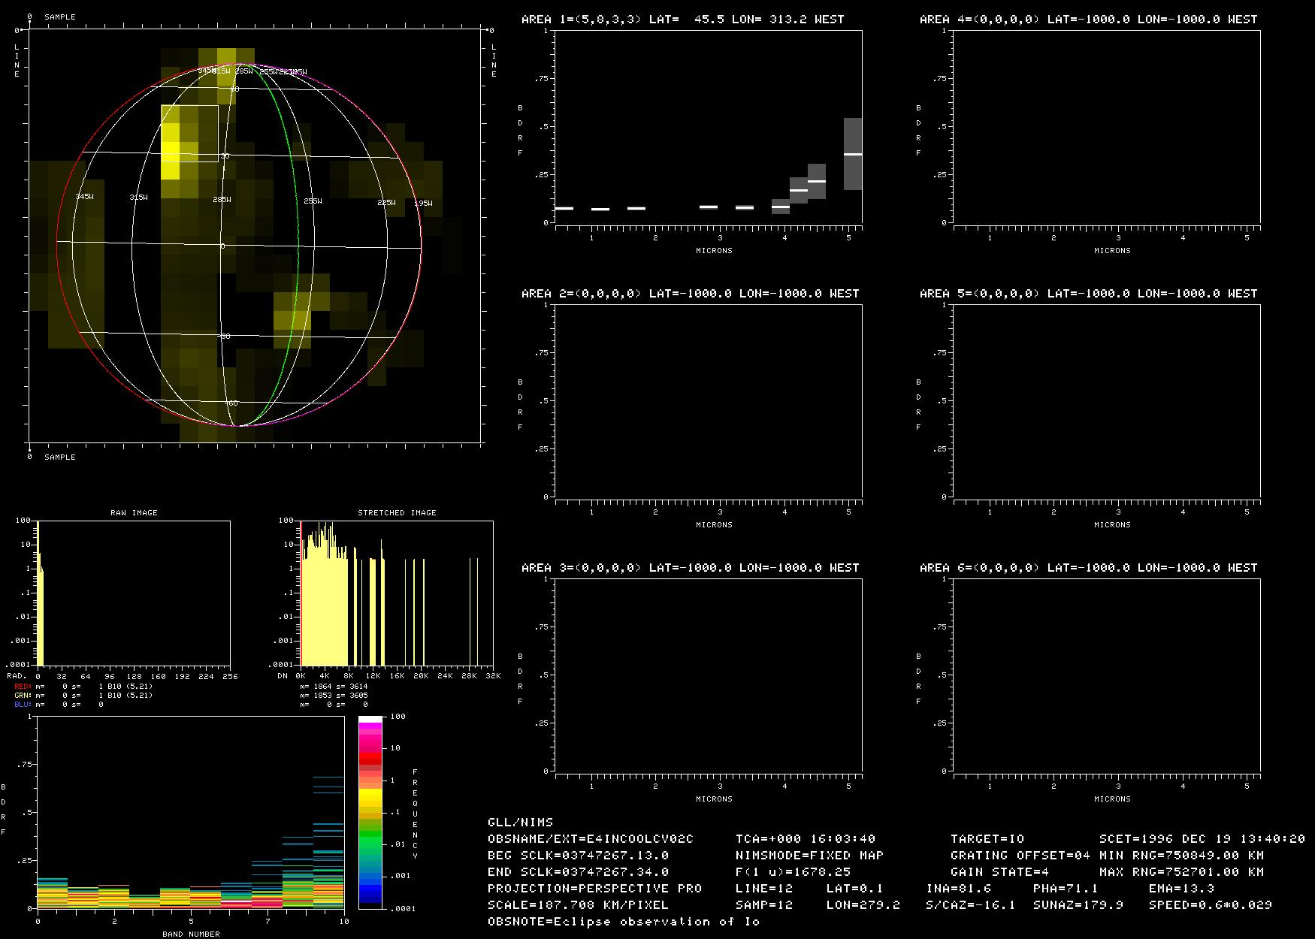Click inside the empty AREA 5 plot

(x=1105, y=400)
